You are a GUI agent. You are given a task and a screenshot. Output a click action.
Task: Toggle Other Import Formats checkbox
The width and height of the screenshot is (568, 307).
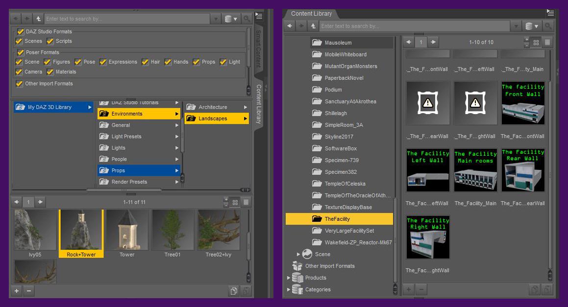[20, 84]
